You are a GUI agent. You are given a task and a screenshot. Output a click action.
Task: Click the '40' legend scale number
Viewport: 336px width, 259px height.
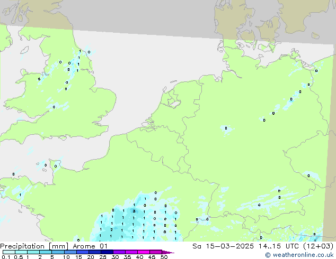point(139,257)
